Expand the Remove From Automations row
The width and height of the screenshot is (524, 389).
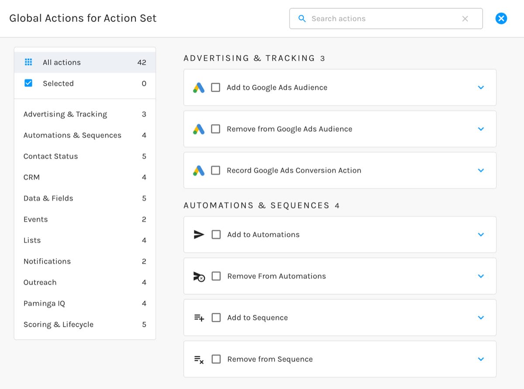[481, 276]
